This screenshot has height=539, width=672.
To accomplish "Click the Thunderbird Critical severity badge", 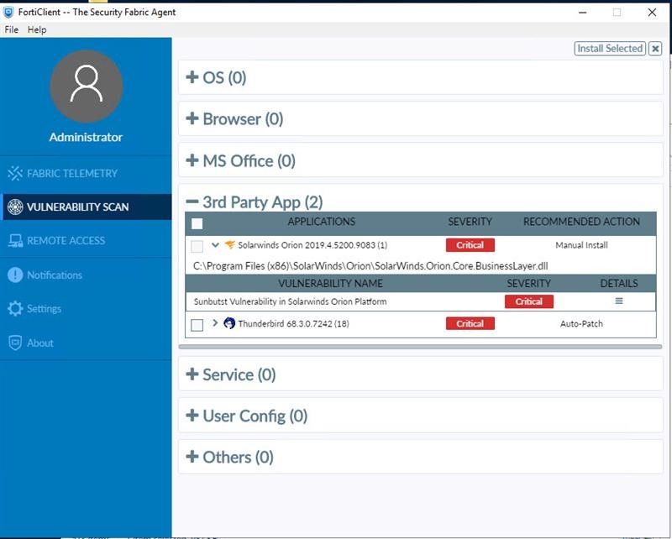I will tap(470, 323).
